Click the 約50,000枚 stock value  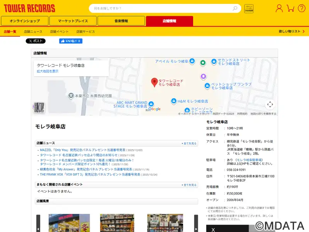[x=234, y=194]
